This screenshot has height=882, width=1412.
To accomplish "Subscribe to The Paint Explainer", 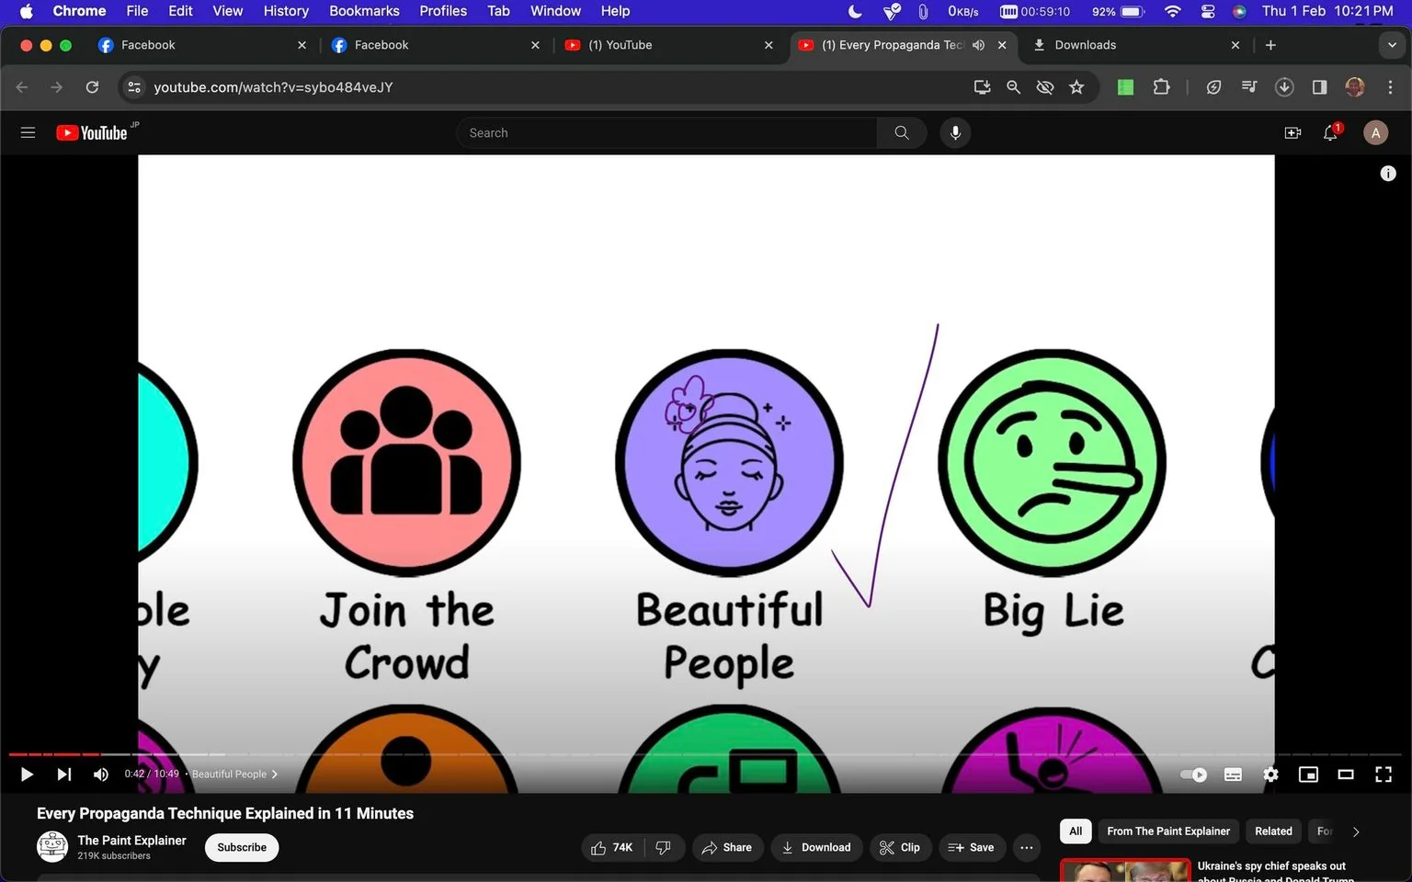I will coord(242,847).
